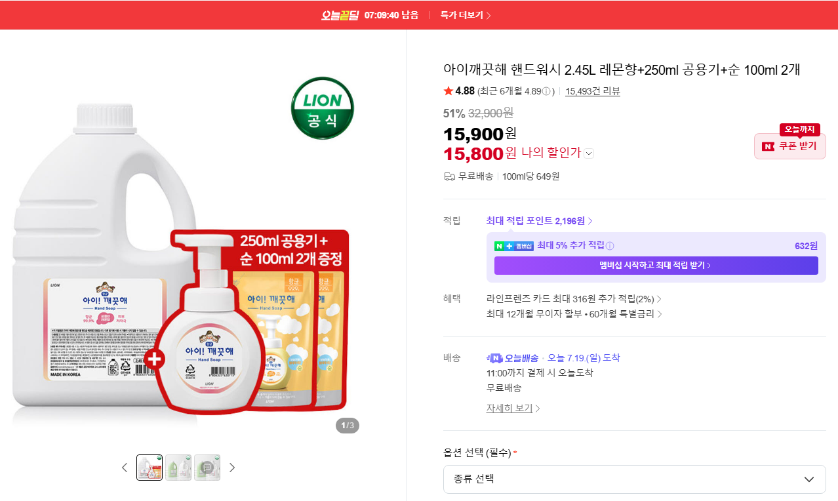Click the next thumbnail arrow
Viewport: 838px width, 501px height.
(x=231, y=468)
